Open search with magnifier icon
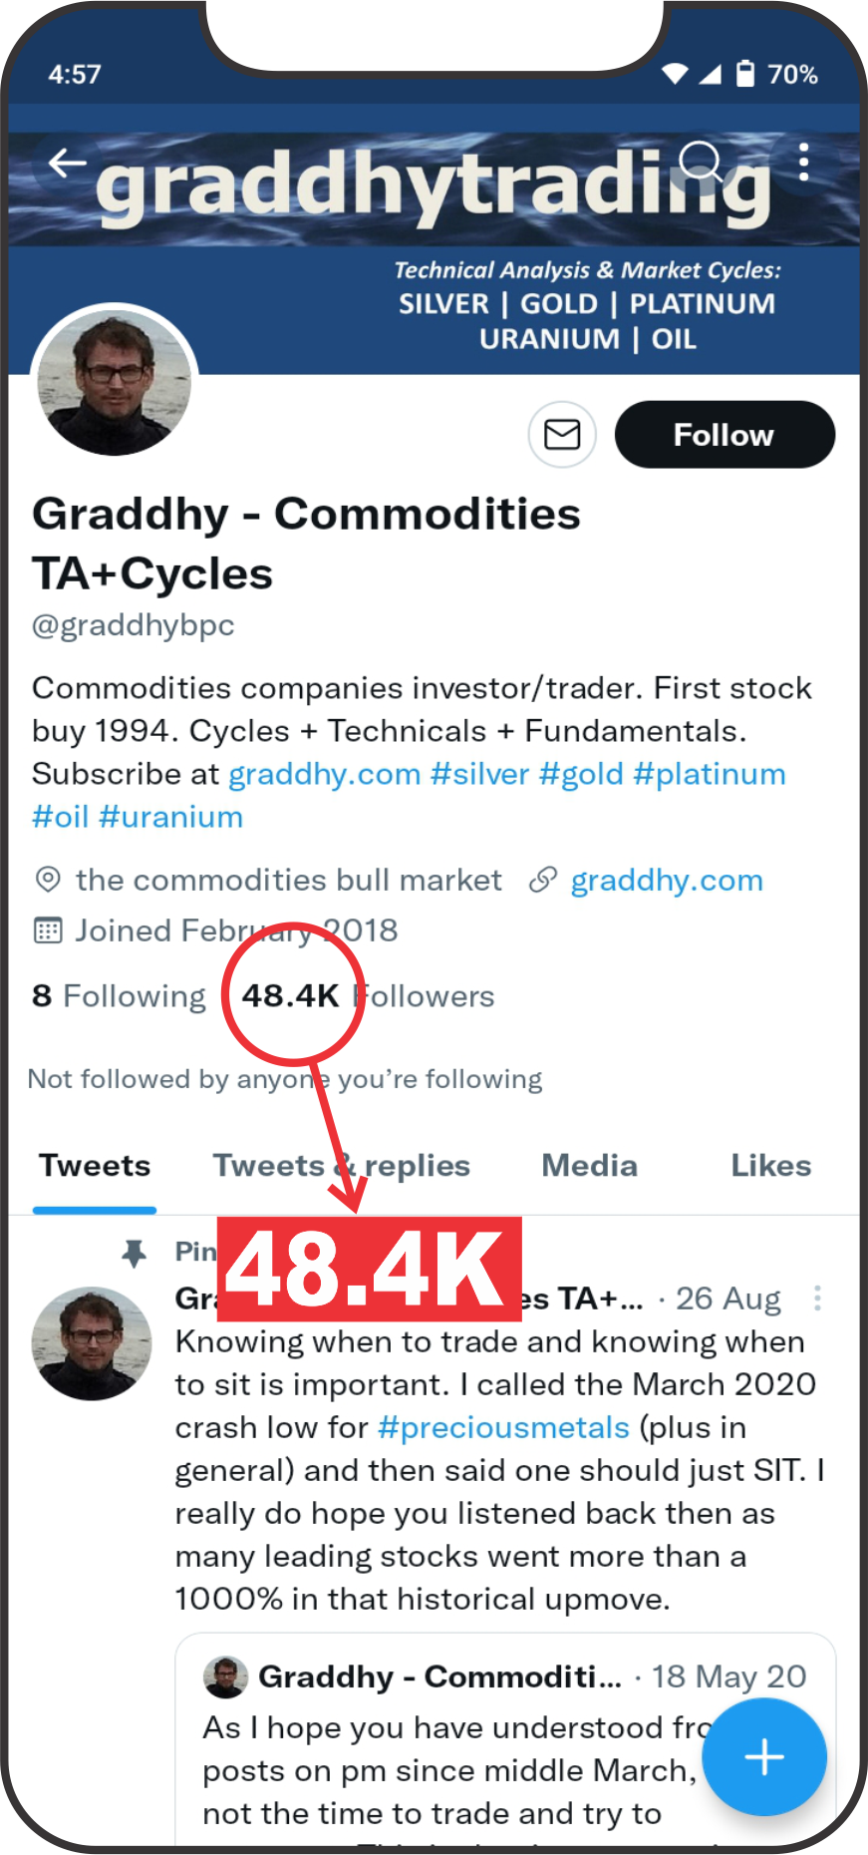 click(x=701, y=161)
